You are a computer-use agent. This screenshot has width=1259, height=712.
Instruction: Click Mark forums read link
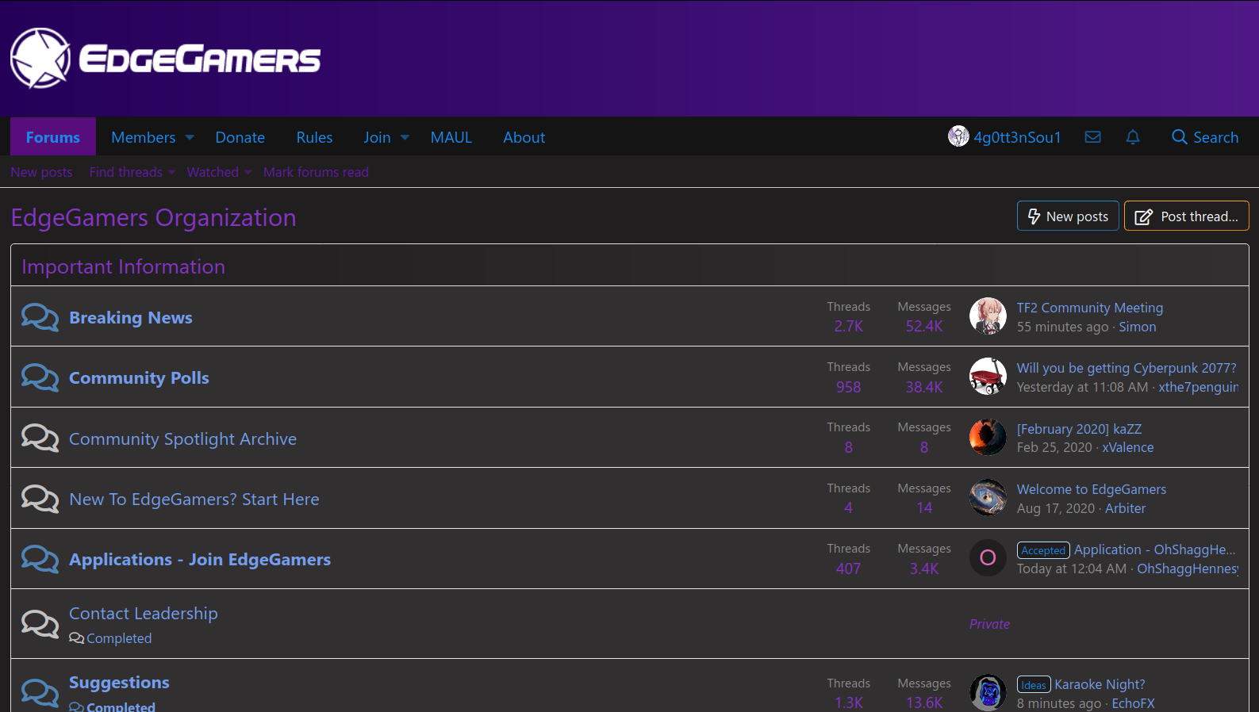point(316,172)
